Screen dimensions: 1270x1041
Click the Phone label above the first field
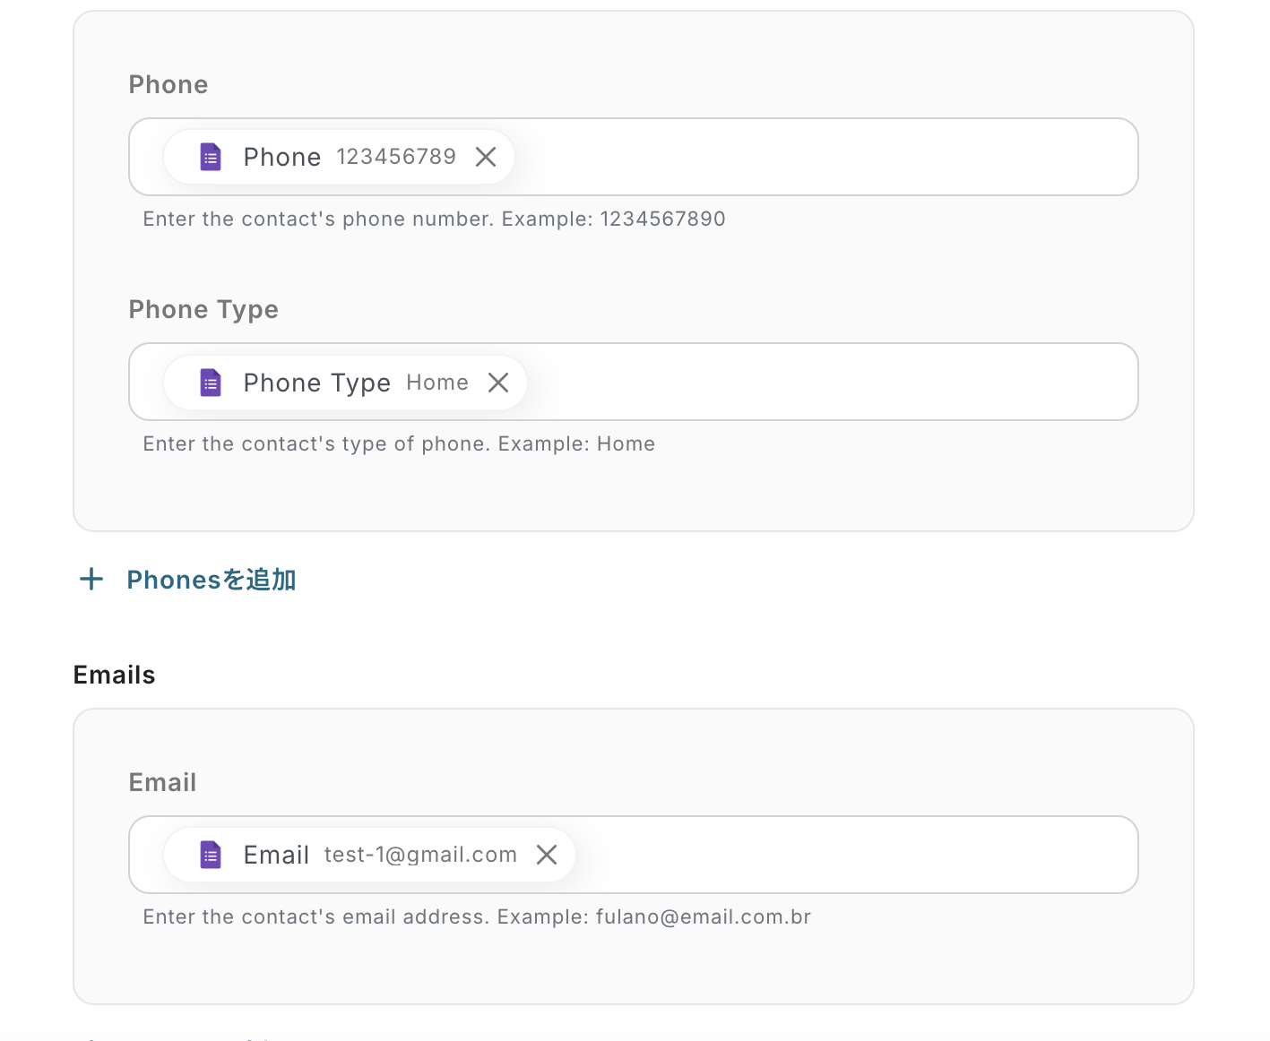[x=168, y=84]
